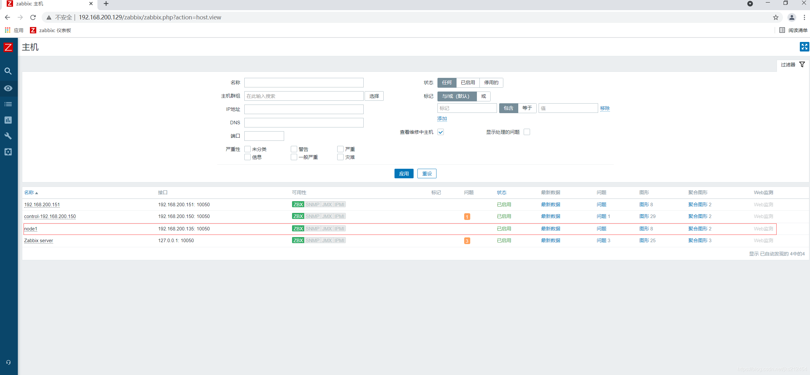Open Inventory list icon in sidebar
This screenshot has width=810, height=375.
tap(8, 104)
